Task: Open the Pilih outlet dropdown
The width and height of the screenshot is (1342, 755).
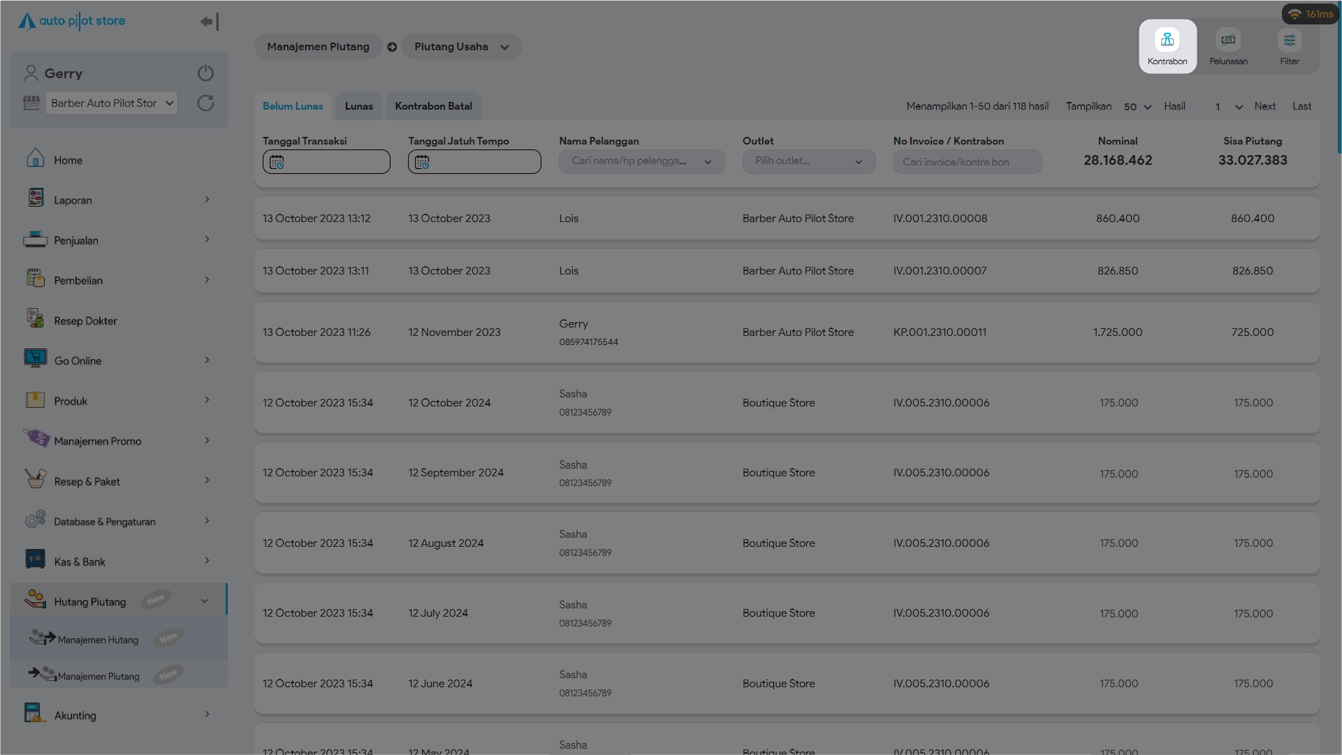Action: pyautogui.click(x=808, y=161)
